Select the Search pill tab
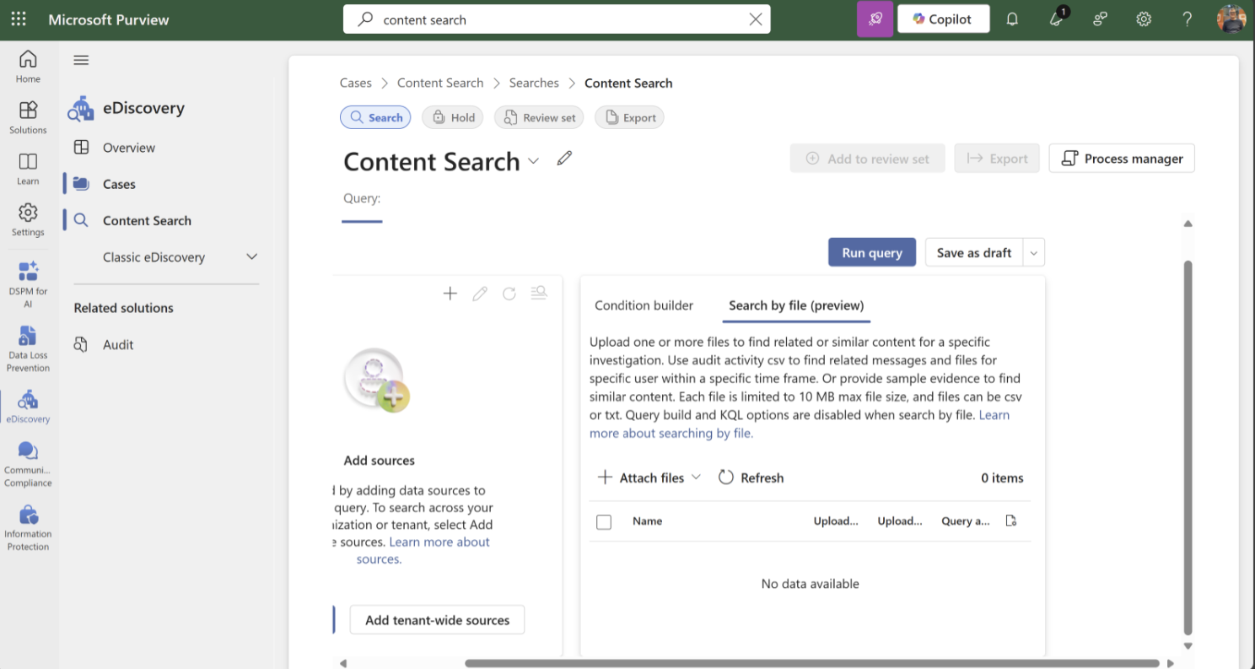This screenshot has height=669, width=1255. 375,117
